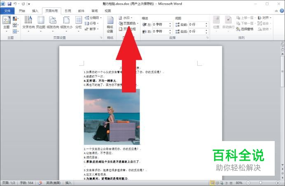Image resolution: width=285 pixels, height=186 pixels.
Task: Click the 页面: 1/2 page indicator
Action: (x=9, y=183)
